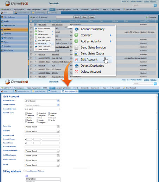Viewport: 159px width, 182px height.
Task: Click the icon beside enlarged Send Sales Quote
Action: [x=76, y=53]
